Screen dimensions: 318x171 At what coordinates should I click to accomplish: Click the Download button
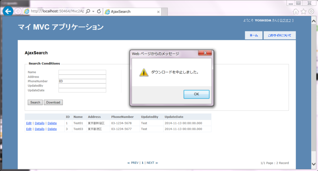pos(53,102)
